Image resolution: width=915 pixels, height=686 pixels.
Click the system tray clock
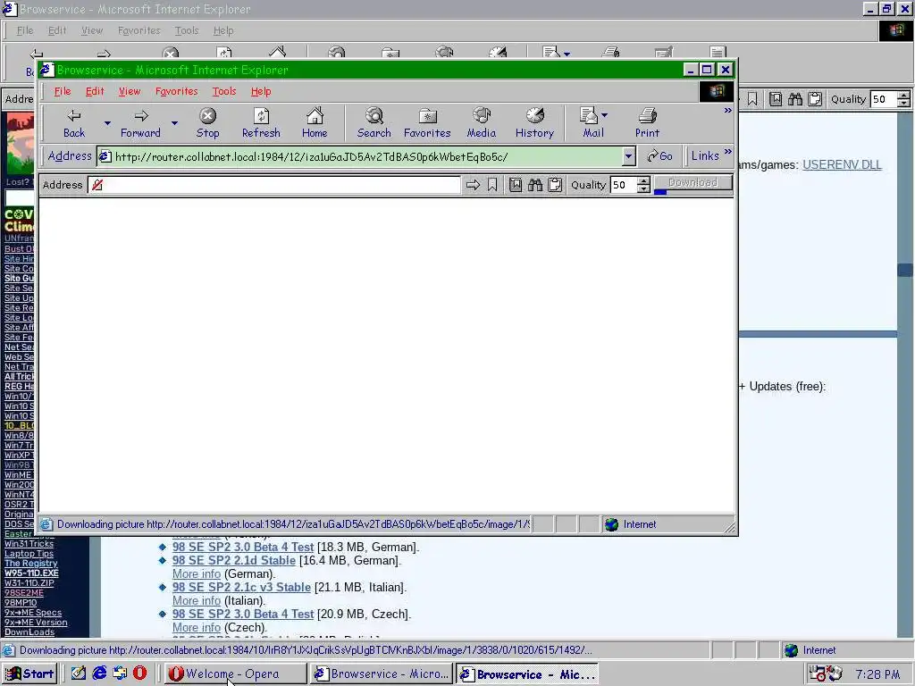coord(877,674)
